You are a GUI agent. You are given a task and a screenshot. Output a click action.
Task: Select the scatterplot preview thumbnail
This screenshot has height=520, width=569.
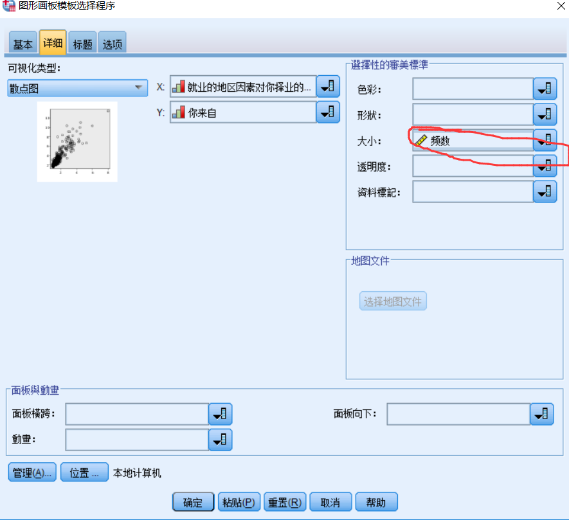(77, 141)
